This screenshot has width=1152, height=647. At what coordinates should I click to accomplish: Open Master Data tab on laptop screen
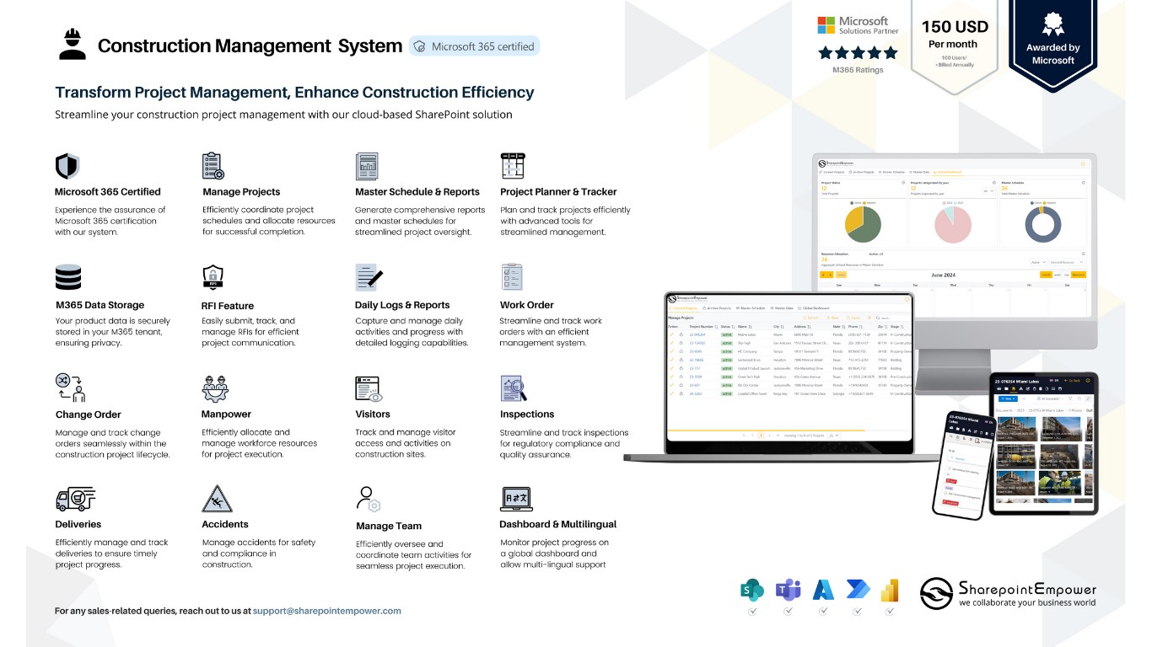point(782,308)
